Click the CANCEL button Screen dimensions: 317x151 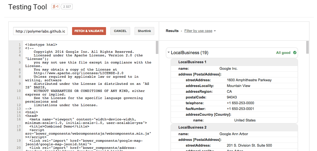[x=120, y=31]
